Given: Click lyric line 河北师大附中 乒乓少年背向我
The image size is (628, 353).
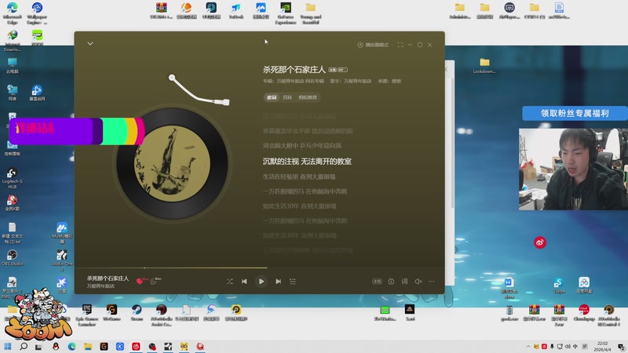Looking at the screenshot, I should (x=302, y=146).
